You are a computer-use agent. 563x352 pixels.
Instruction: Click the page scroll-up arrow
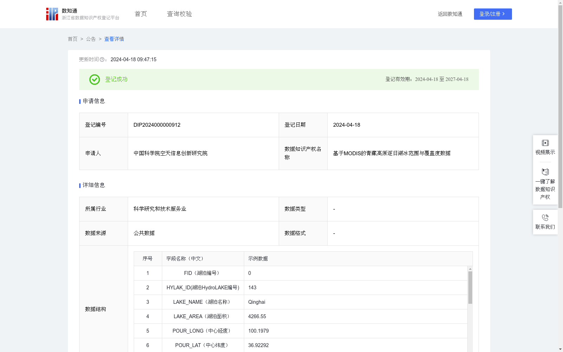pyautogui.click(x=560, y=2)
